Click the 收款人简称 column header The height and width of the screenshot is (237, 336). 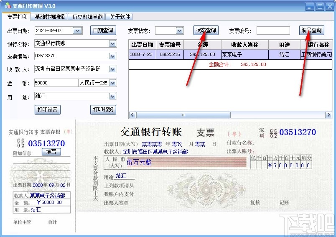245,45
